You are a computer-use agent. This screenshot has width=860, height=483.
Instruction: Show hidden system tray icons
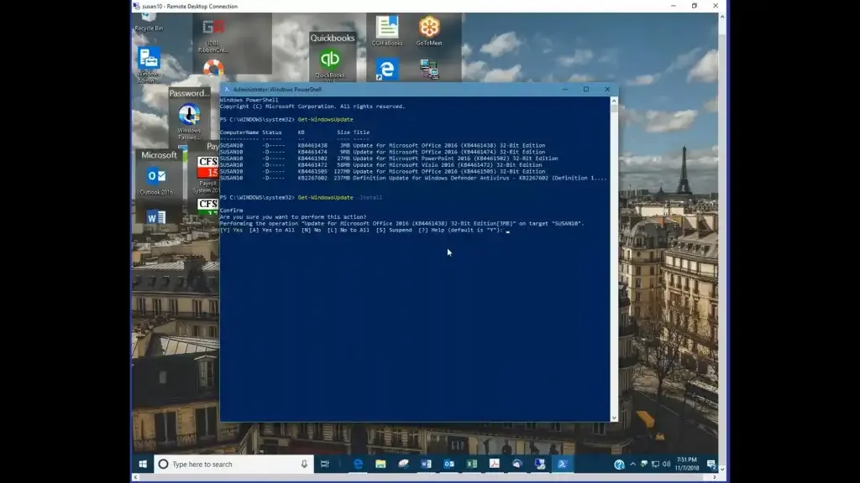coord(633,464)
